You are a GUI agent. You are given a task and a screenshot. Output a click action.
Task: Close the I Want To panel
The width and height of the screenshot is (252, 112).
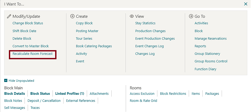(x=246, y=4)
